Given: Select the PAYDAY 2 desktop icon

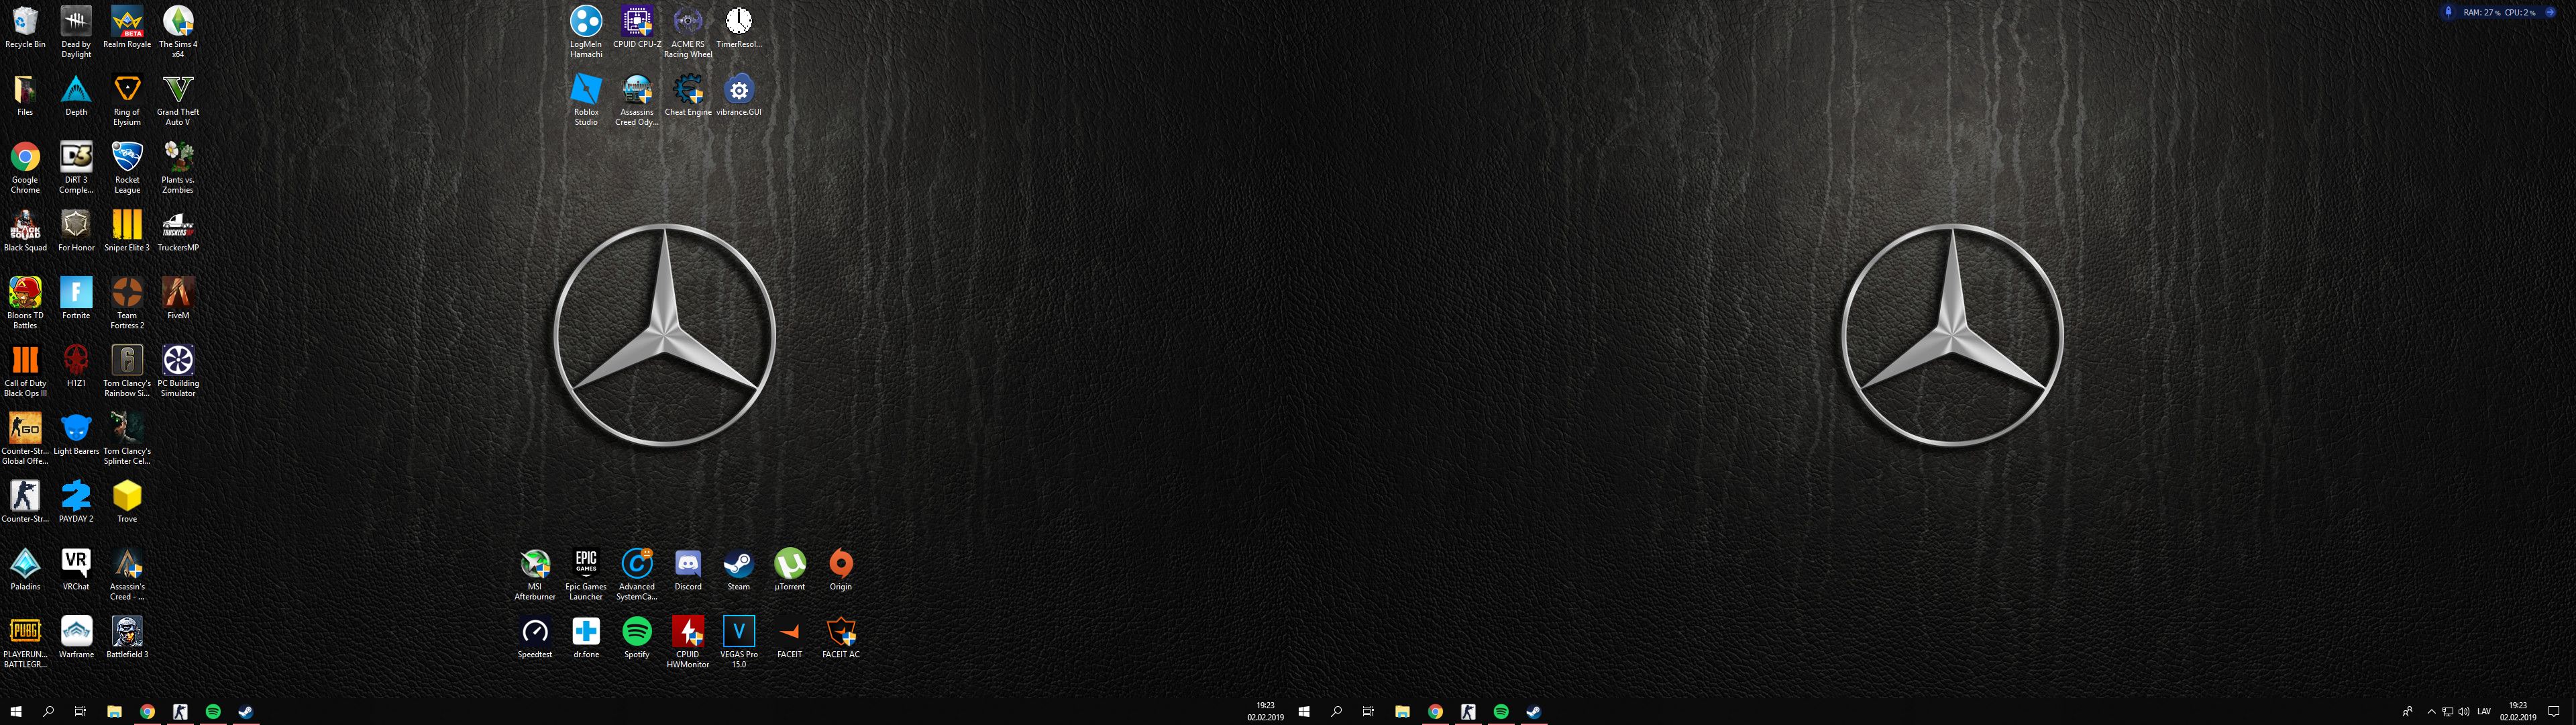Looking at the screenshot, I should [x=76, y=501].
